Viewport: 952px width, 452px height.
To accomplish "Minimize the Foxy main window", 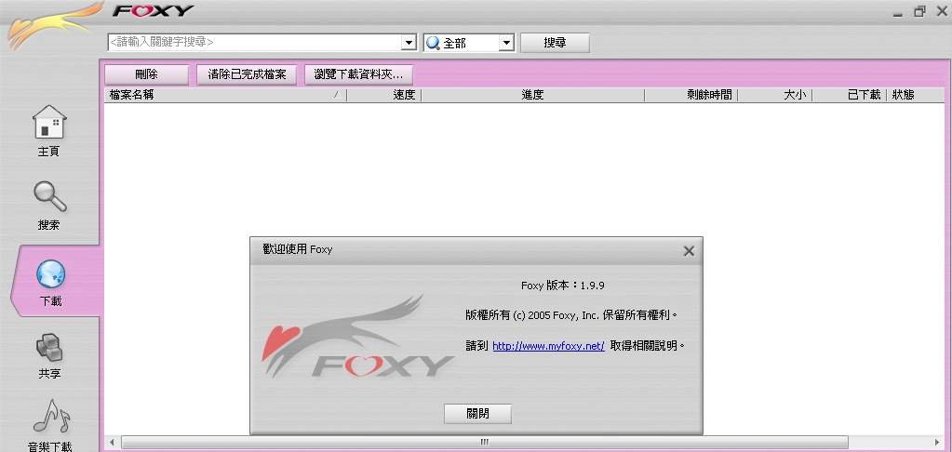I will [898, 12].
